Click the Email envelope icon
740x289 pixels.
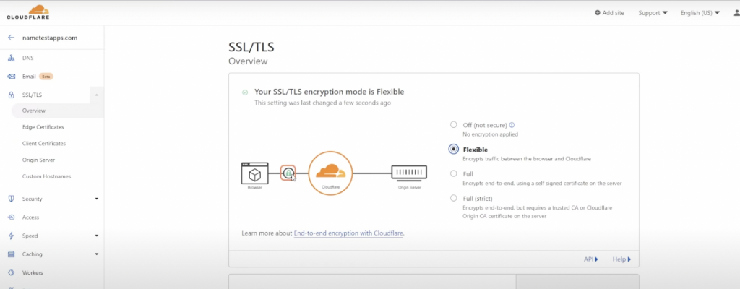click(12, 77)
